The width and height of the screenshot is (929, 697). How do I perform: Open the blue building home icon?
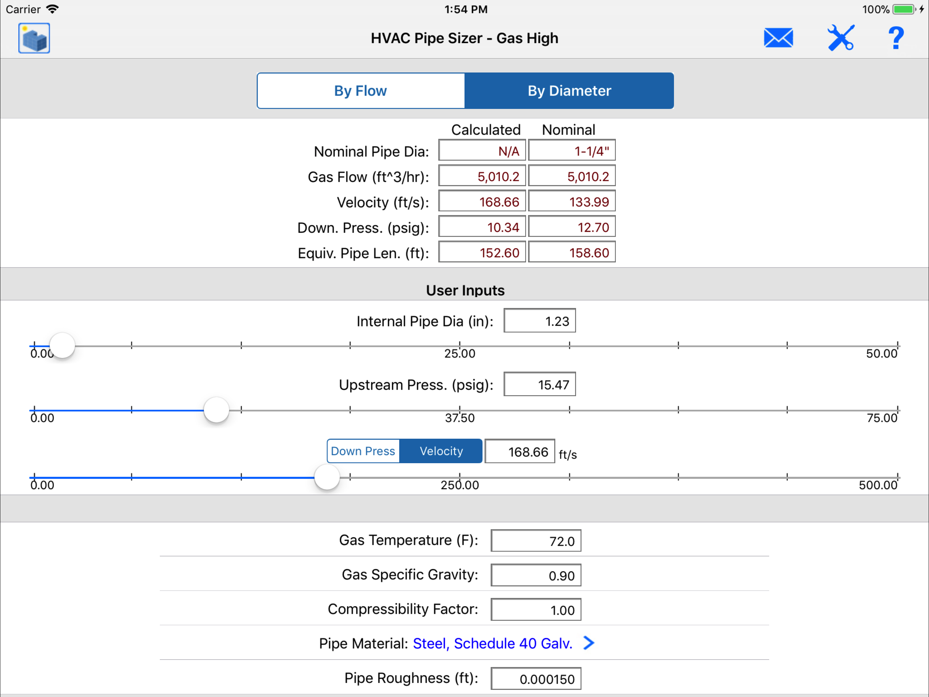[34, 38]
